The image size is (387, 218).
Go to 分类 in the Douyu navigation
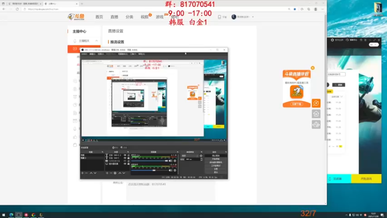pos(129,17)
